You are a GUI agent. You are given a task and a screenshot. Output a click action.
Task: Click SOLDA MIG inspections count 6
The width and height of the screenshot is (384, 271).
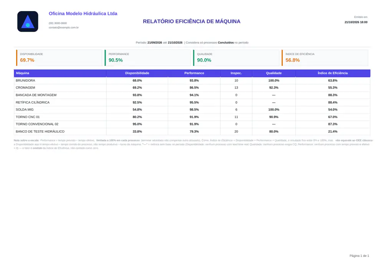(x=236, y=110)
